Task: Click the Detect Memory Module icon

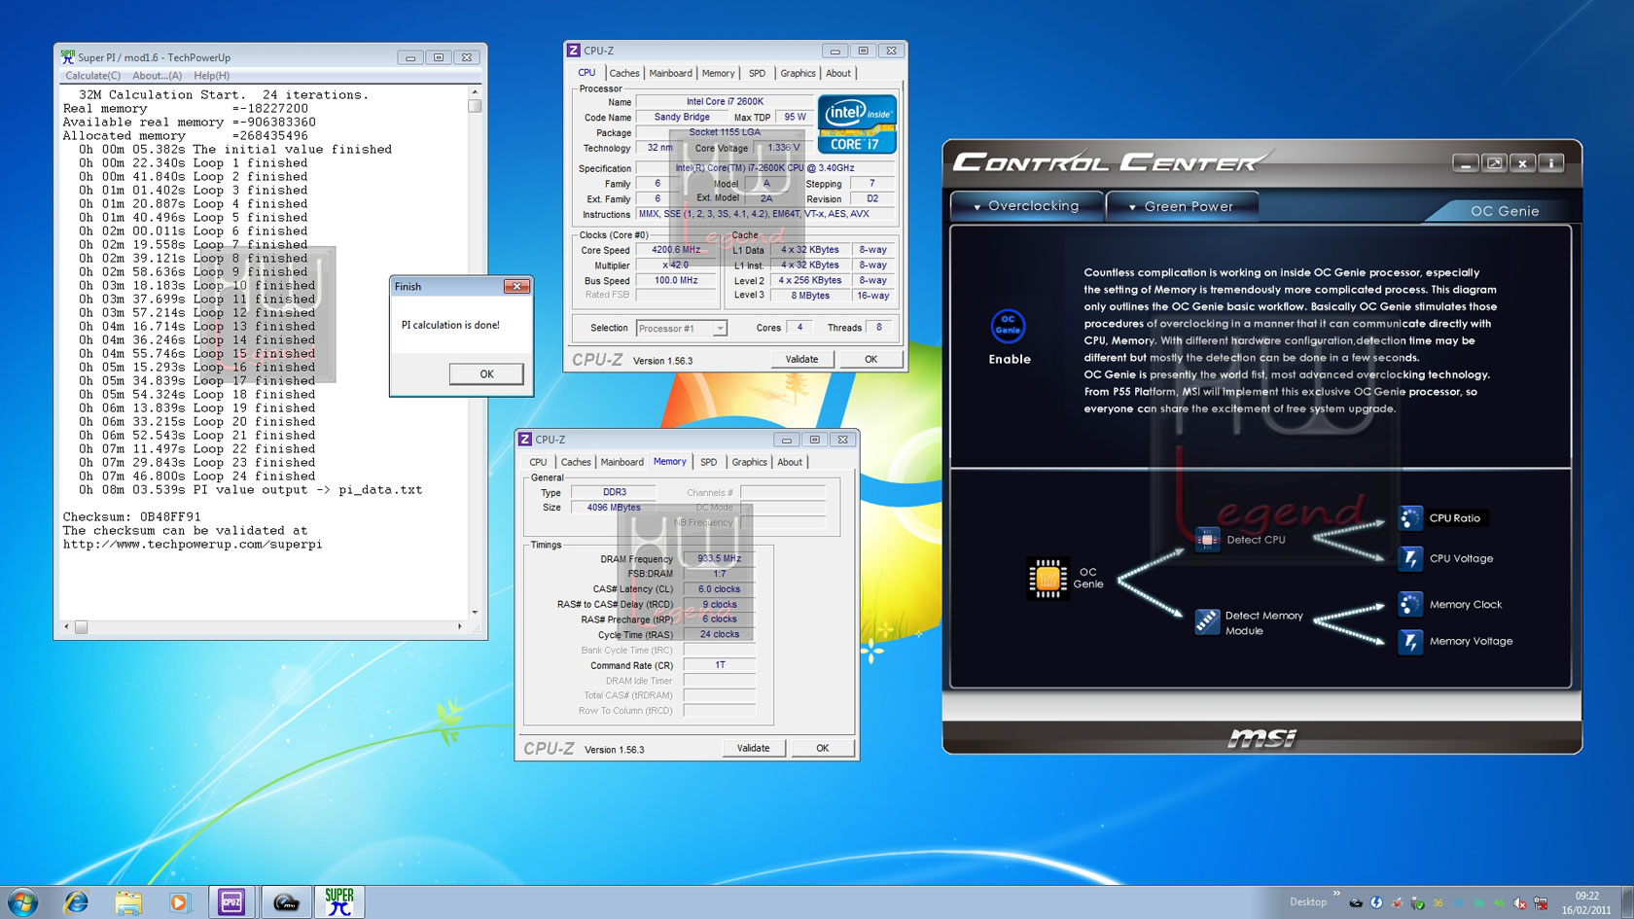Action: [1207, 621]
